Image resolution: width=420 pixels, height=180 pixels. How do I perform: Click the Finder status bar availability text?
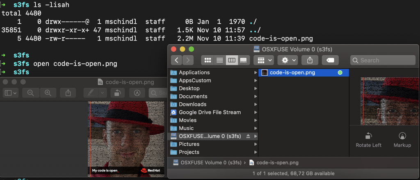pyautogui.click(x=293, y=173)
